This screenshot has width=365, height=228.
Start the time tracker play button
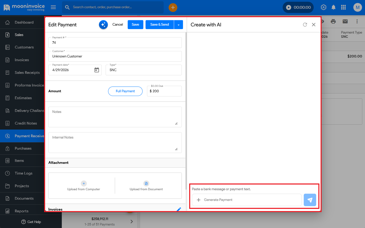click(288, 7)
